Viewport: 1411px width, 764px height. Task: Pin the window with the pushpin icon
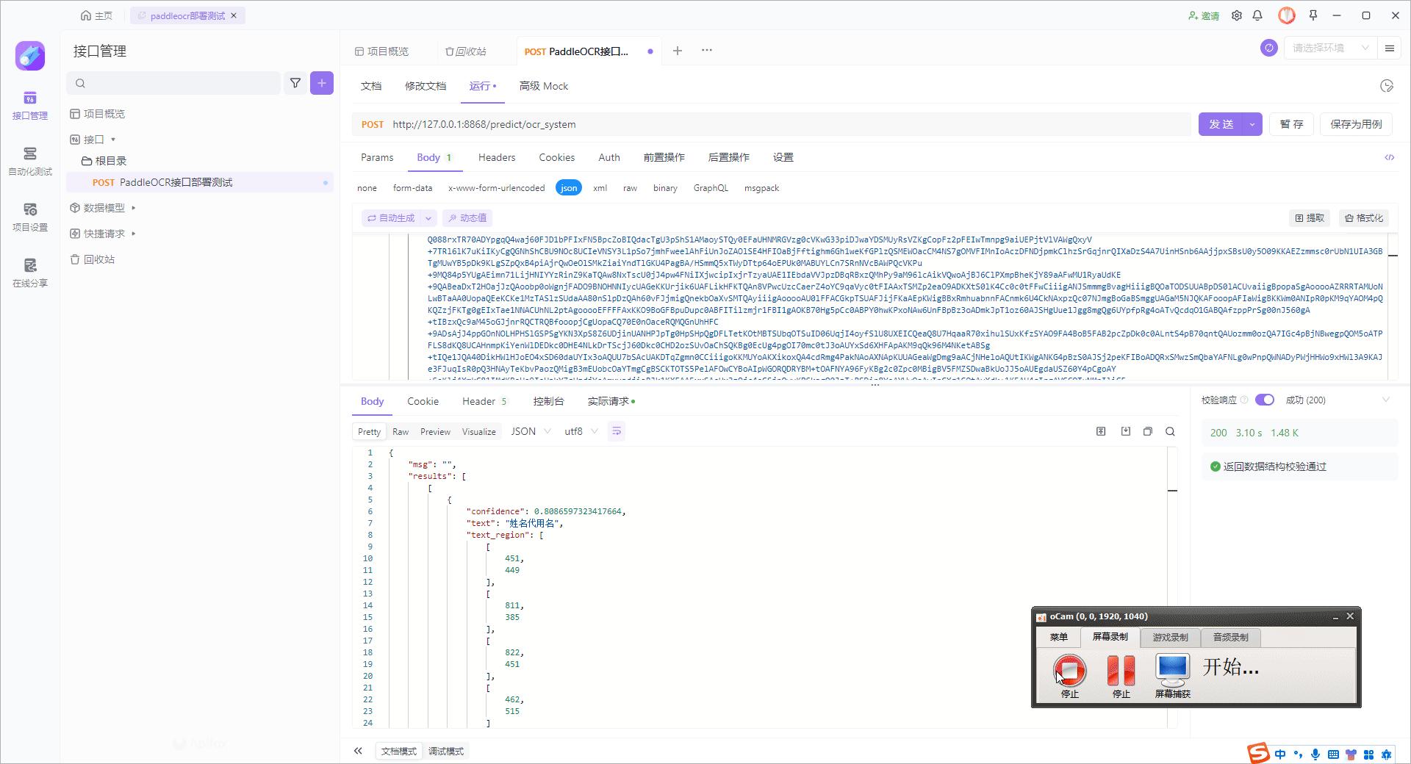[1313, 15]
